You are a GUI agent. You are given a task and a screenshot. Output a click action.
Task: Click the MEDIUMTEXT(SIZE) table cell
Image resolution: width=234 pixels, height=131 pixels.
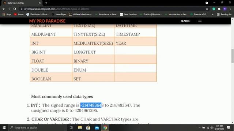[93, 41]
